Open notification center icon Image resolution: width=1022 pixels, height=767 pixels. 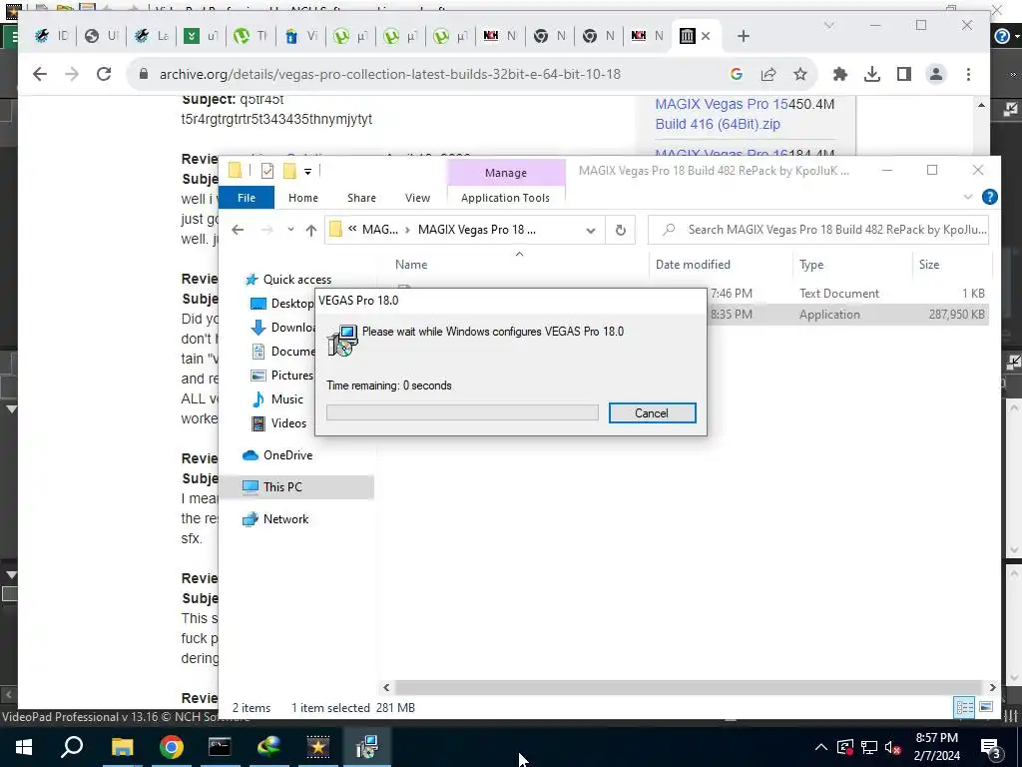[991, 748]
